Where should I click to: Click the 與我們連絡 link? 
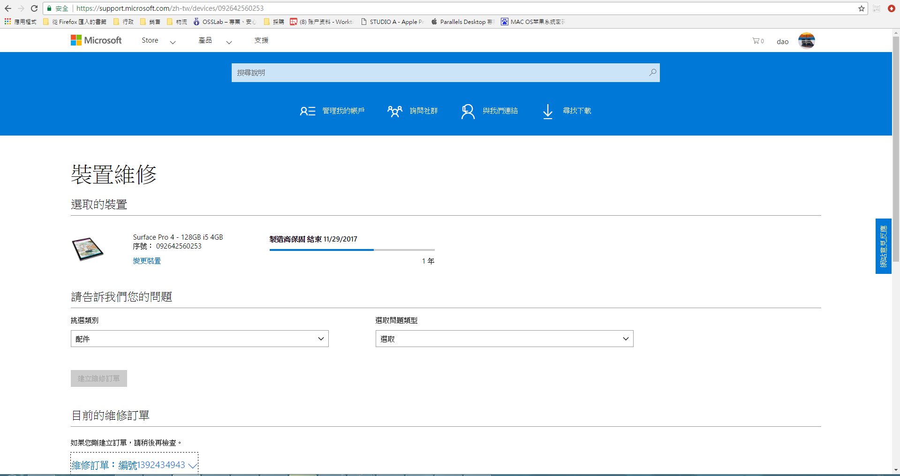(500, 111)
